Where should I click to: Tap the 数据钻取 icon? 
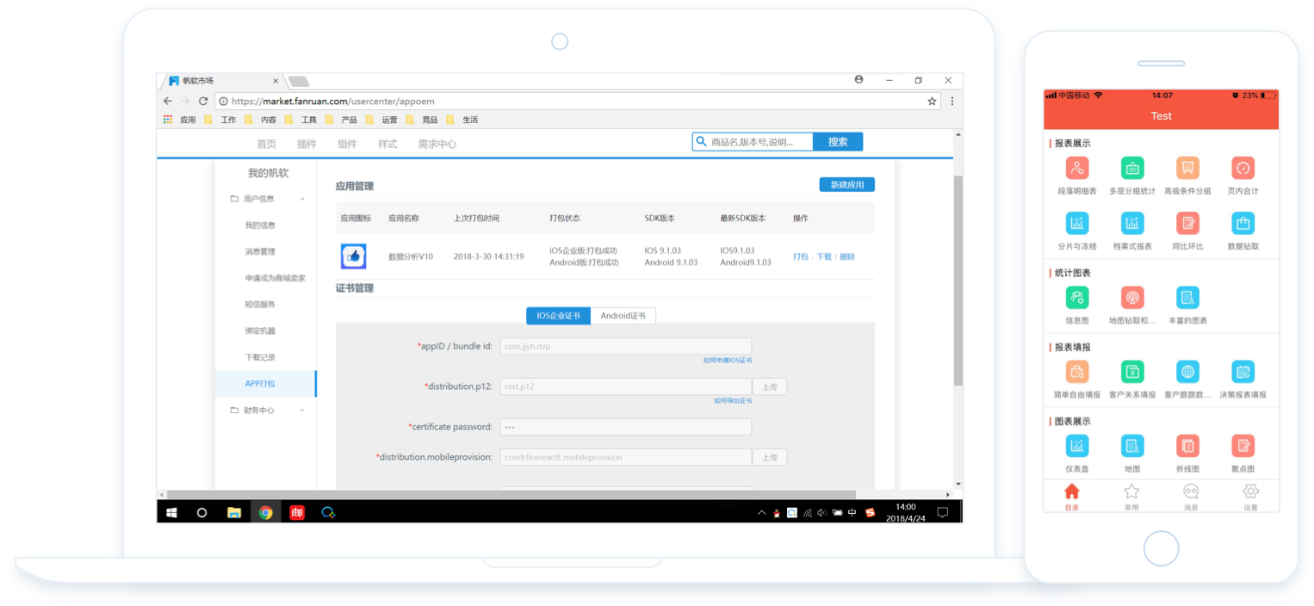pyautogui.click(x=1243, y=224)
